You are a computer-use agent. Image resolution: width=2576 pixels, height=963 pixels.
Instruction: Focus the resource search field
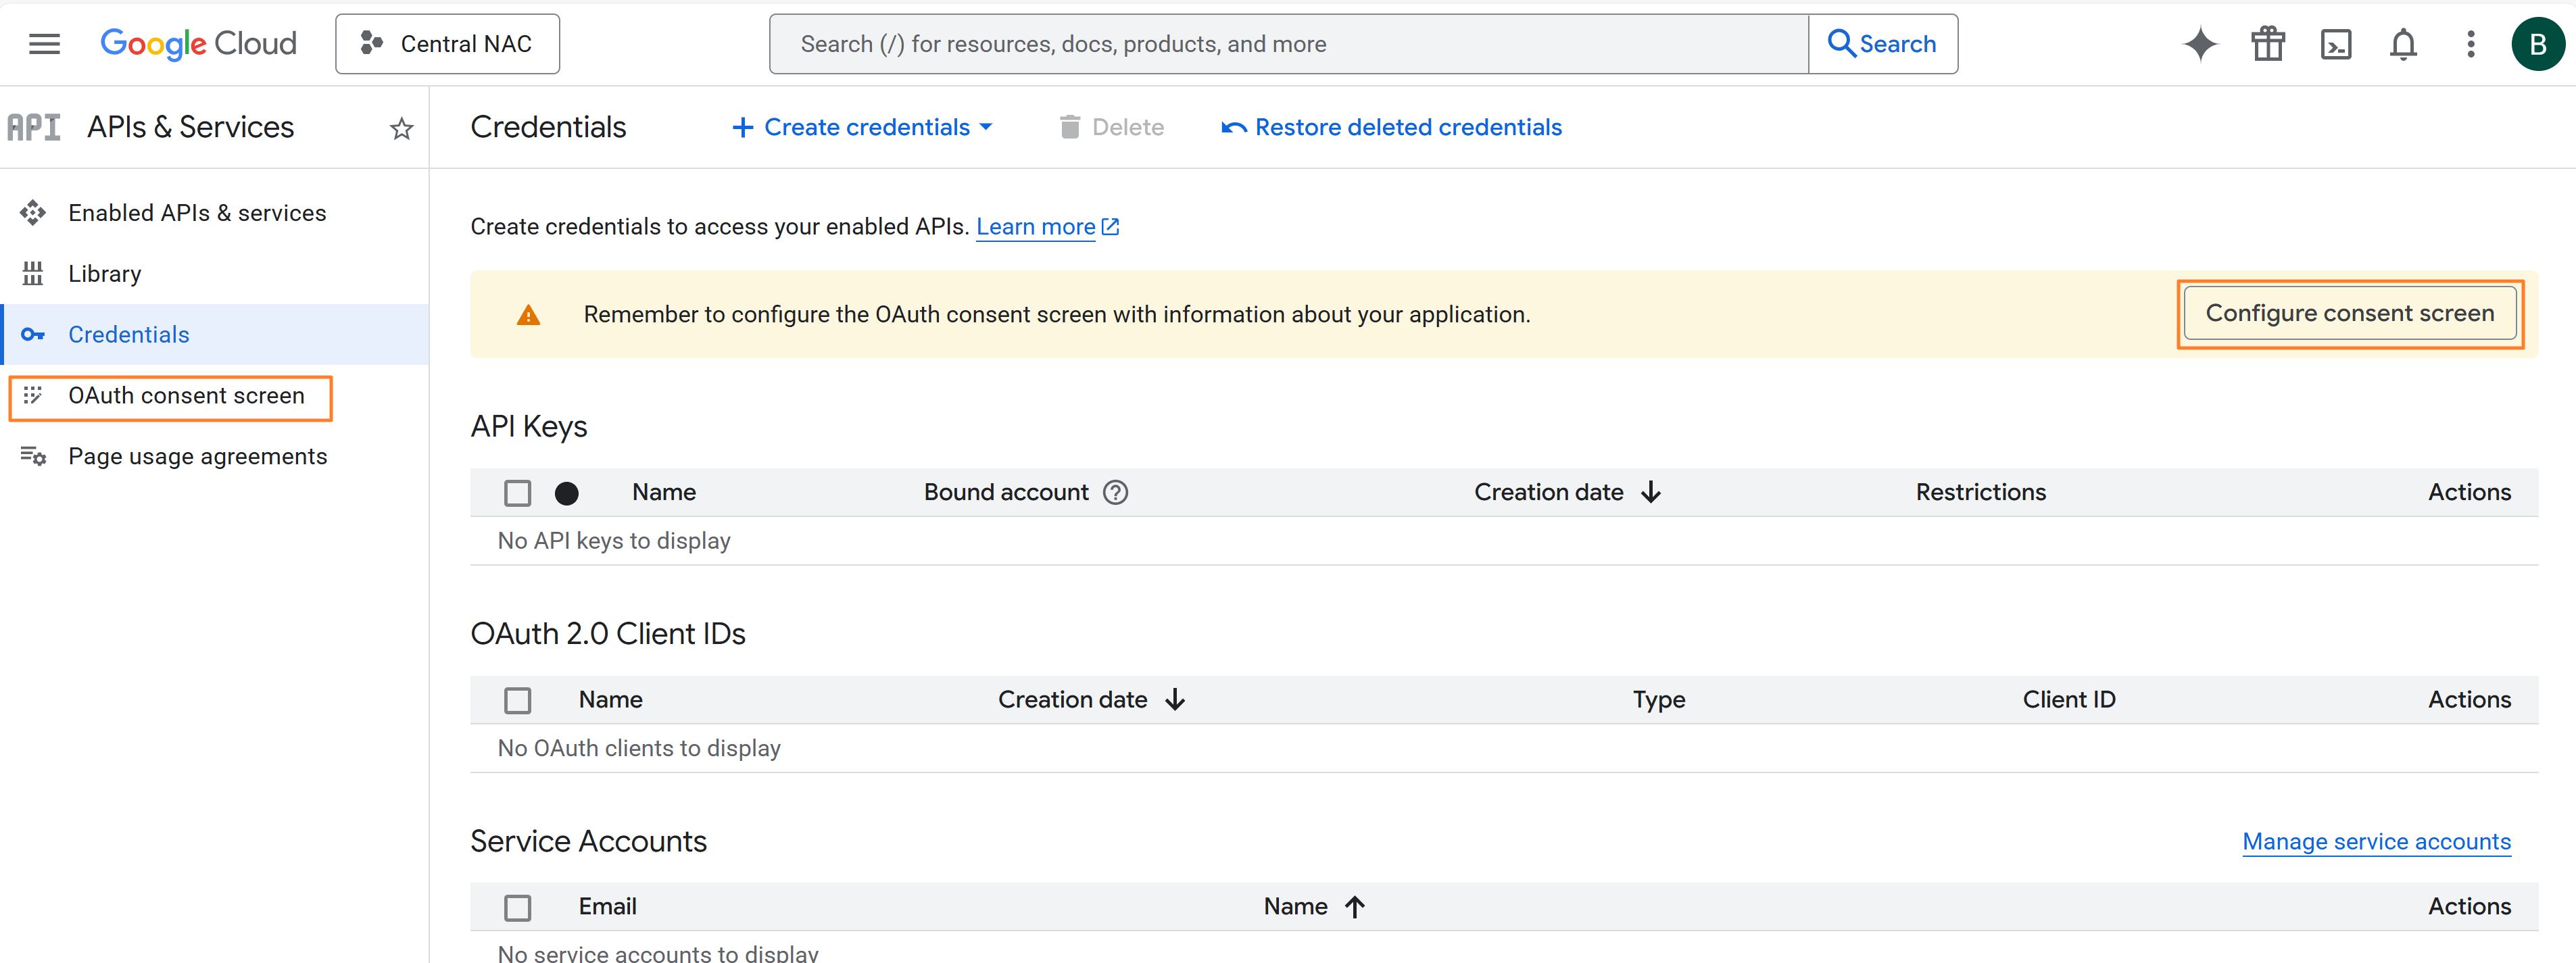(1288, 44)
